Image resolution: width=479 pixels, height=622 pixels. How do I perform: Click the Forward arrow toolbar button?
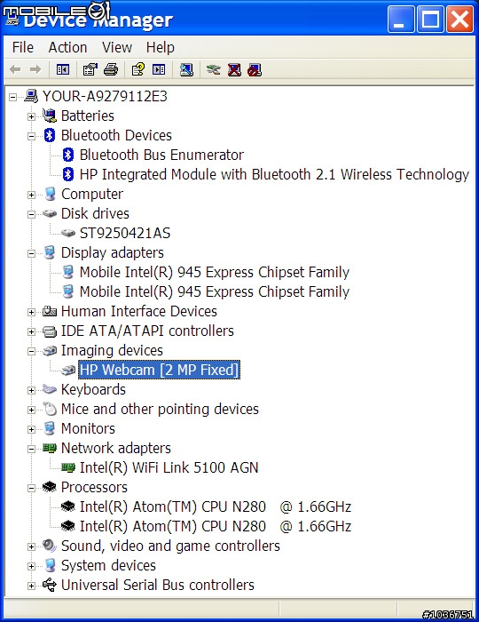[35, 70]
